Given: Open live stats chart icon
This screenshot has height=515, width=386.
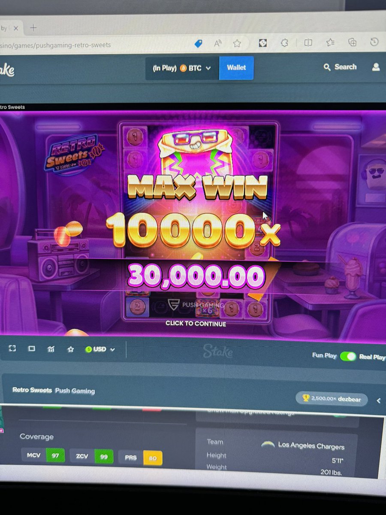Looking at the screenshot, I should click(x=51, y=349).
